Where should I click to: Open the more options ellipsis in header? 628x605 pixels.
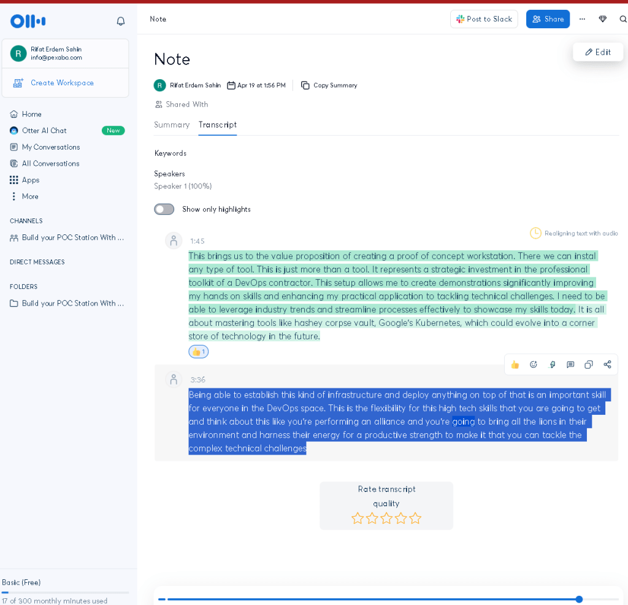[583, 19]
